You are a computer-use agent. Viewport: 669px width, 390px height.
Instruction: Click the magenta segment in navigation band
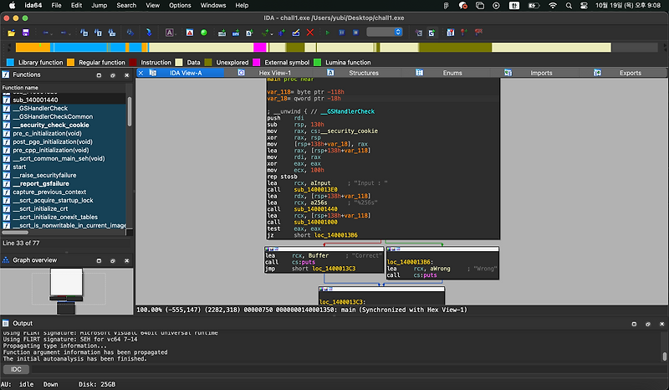[260, 48]
